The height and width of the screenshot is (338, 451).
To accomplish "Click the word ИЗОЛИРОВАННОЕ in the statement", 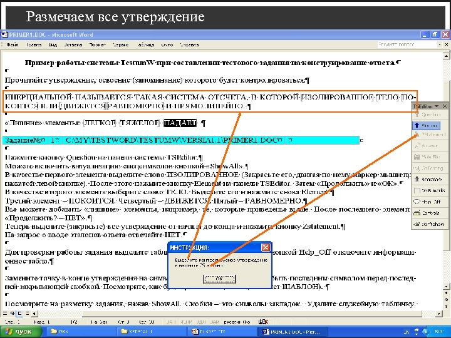I will [337, 97].
